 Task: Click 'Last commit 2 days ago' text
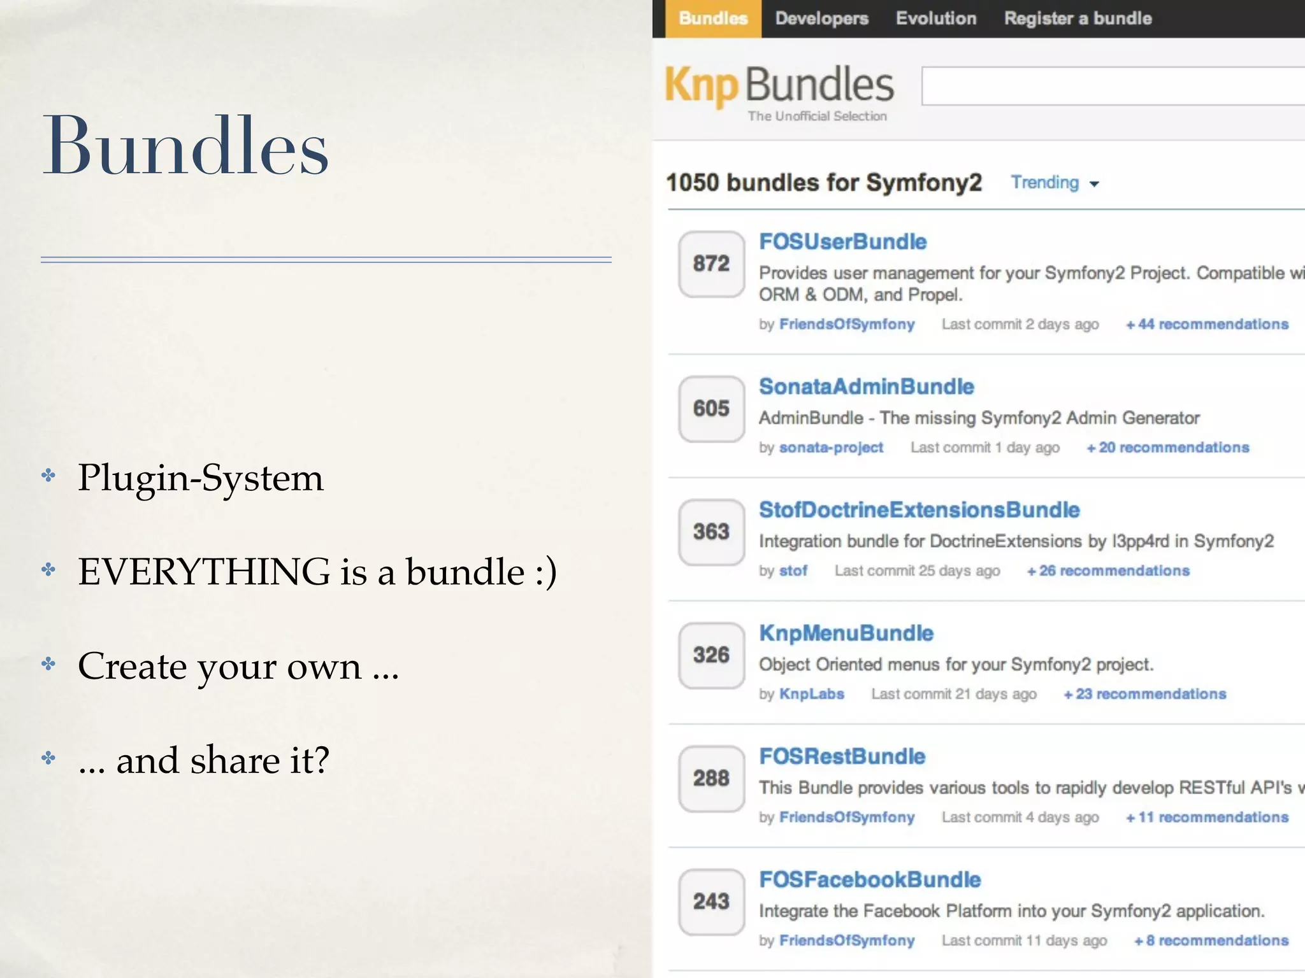1020,324
